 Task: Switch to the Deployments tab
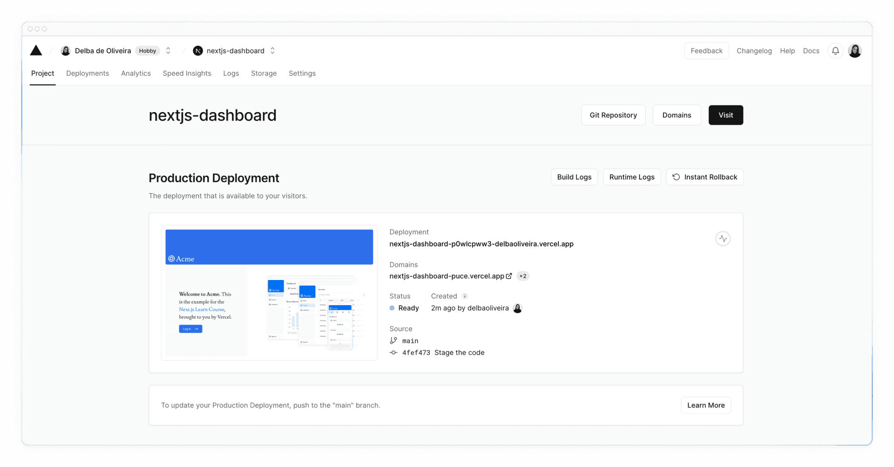pos(87,73)
